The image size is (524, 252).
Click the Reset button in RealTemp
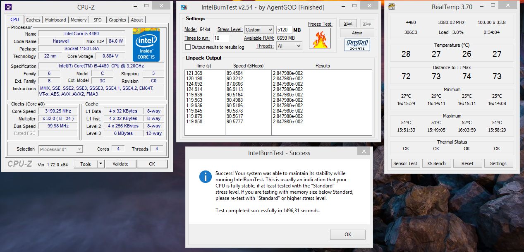coord(467,163)
